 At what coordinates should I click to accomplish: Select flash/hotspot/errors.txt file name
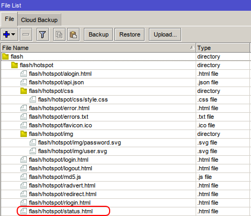(x=59, y=117)
